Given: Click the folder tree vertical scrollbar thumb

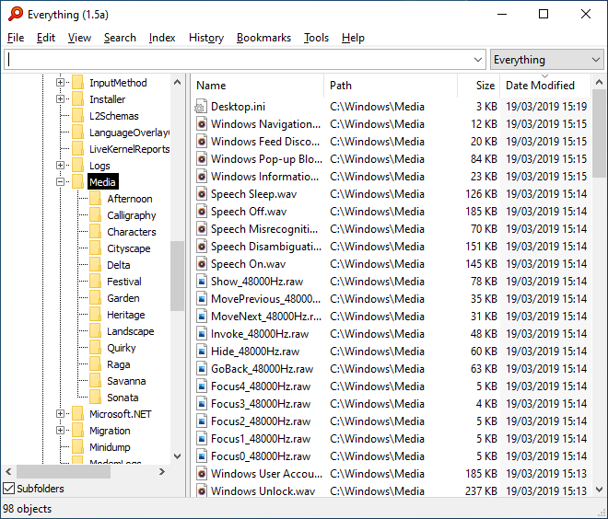Looking at the screenshot, I should tap(177, 276).
